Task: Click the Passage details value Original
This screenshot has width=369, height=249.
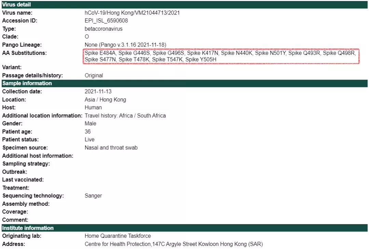Action: [x=94, y=76]
